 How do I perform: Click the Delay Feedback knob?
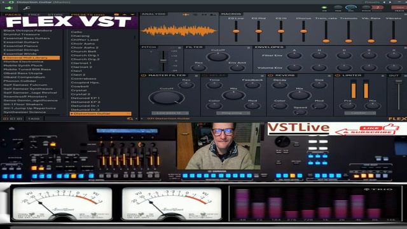252,85
